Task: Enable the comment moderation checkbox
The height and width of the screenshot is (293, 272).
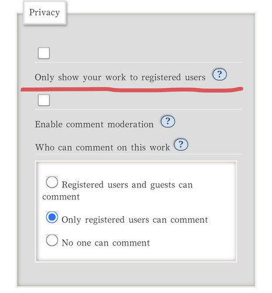Action: click(43, 100)
